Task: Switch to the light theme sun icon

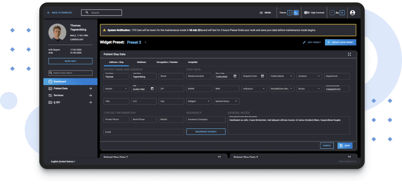Action: [x=290, y=13]
